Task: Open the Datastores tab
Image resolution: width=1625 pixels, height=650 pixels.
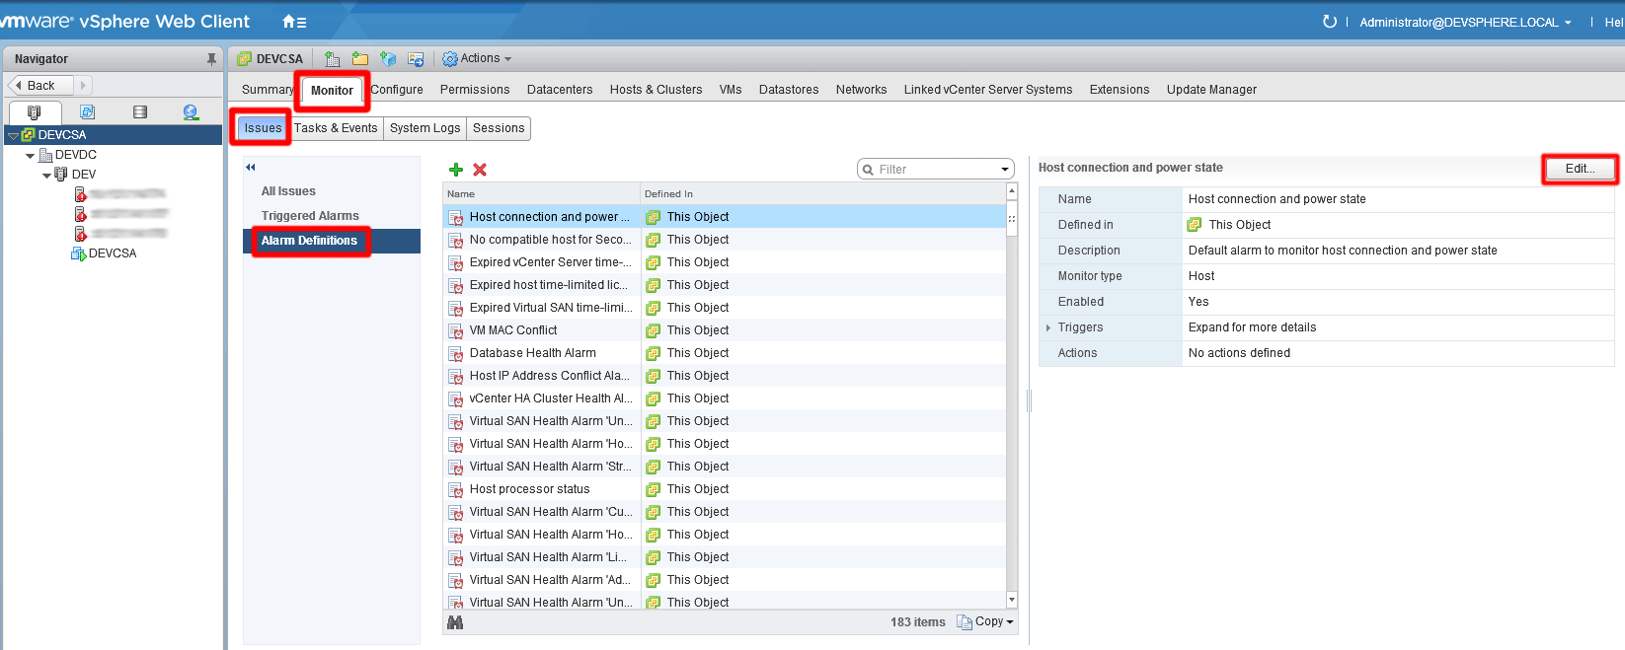Action: click(x=789, y=90)
